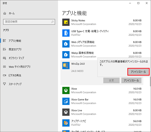
Task: Open the アプリと機能 page
Action: (x=15, y=41)
